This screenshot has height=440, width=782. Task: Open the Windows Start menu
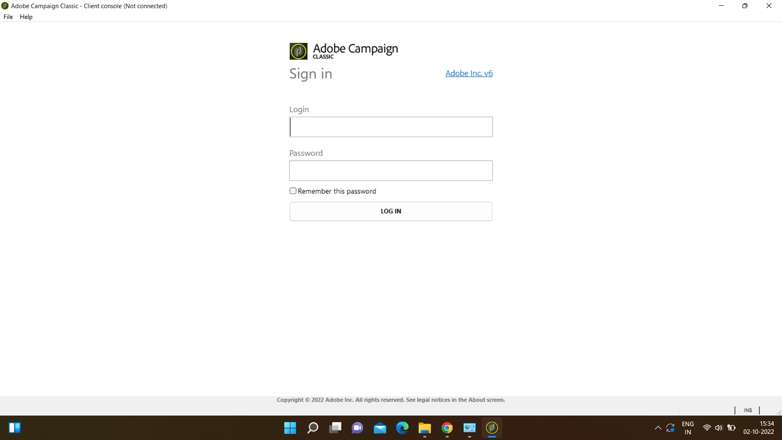pos(290,428)
